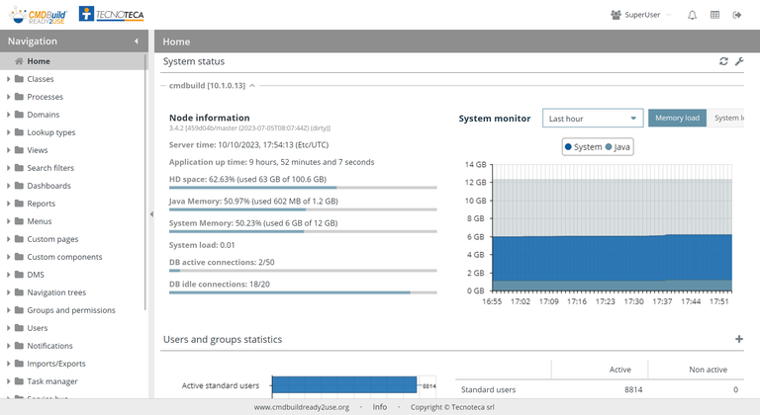Open the grid view icon in header
The width and height of the screenshot is (760, 415).
tap(714, 15)
